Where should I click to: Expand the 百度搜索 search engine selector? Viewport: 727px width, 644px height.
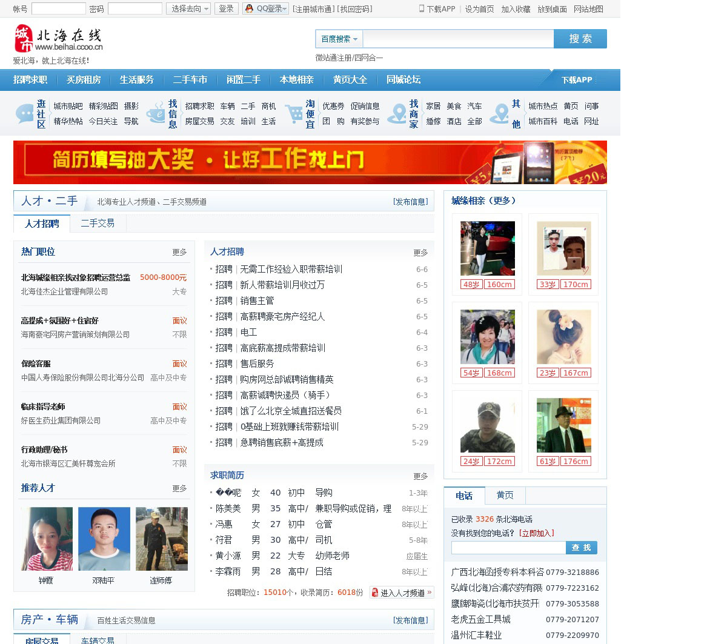point(339,39)
